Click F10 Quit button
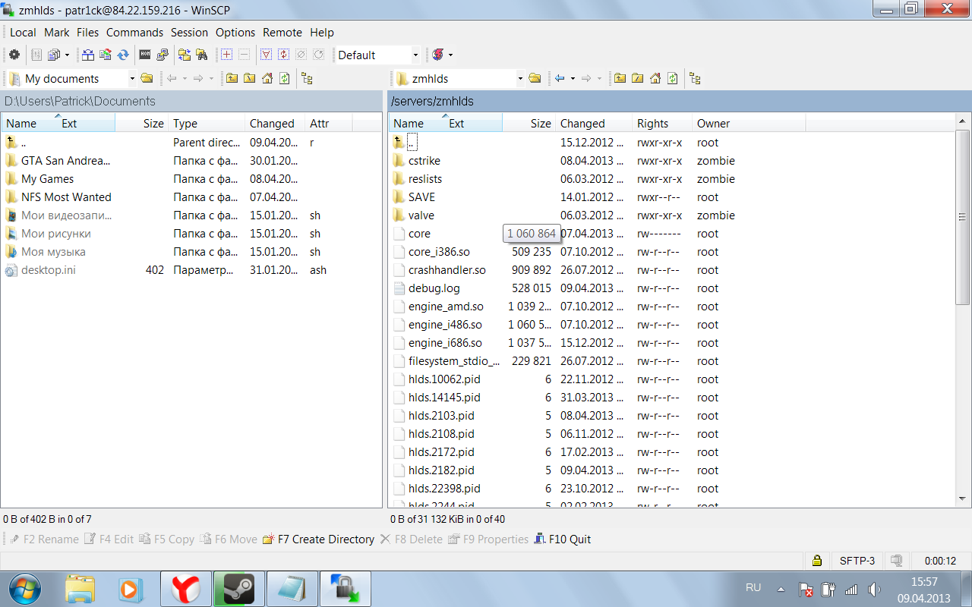Screen dimensions: 972x607 coord(562,539)
